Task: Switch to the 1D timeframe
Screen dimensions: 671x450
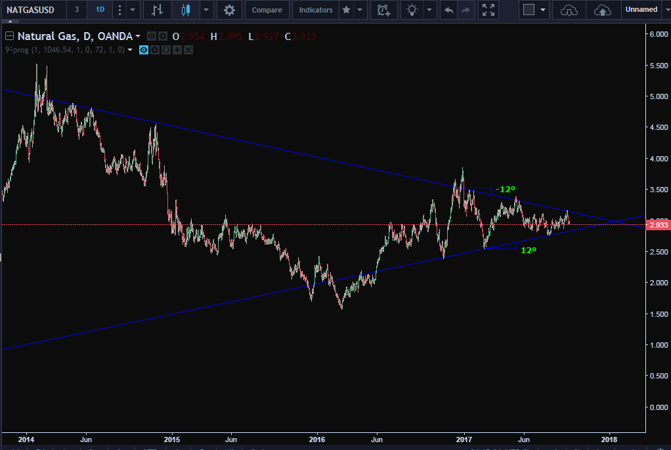Action: (x=99, y=10)
